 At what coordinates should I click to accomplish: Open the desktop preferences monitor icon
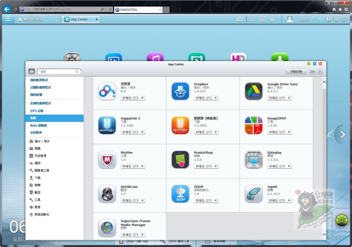pyautogui.click(x=344, y=19)
